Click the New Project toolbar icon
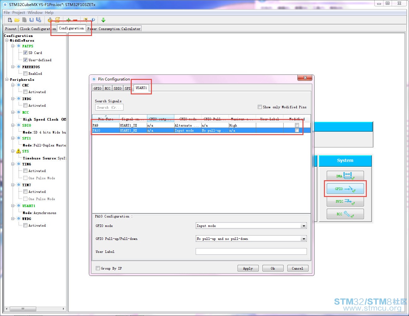This screenshot has height=316, width=409. 10,20
